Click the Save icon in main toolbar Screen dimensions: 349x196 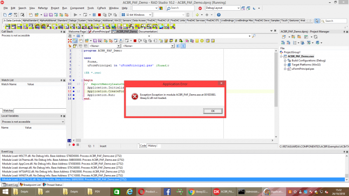(x=46, y=15)
